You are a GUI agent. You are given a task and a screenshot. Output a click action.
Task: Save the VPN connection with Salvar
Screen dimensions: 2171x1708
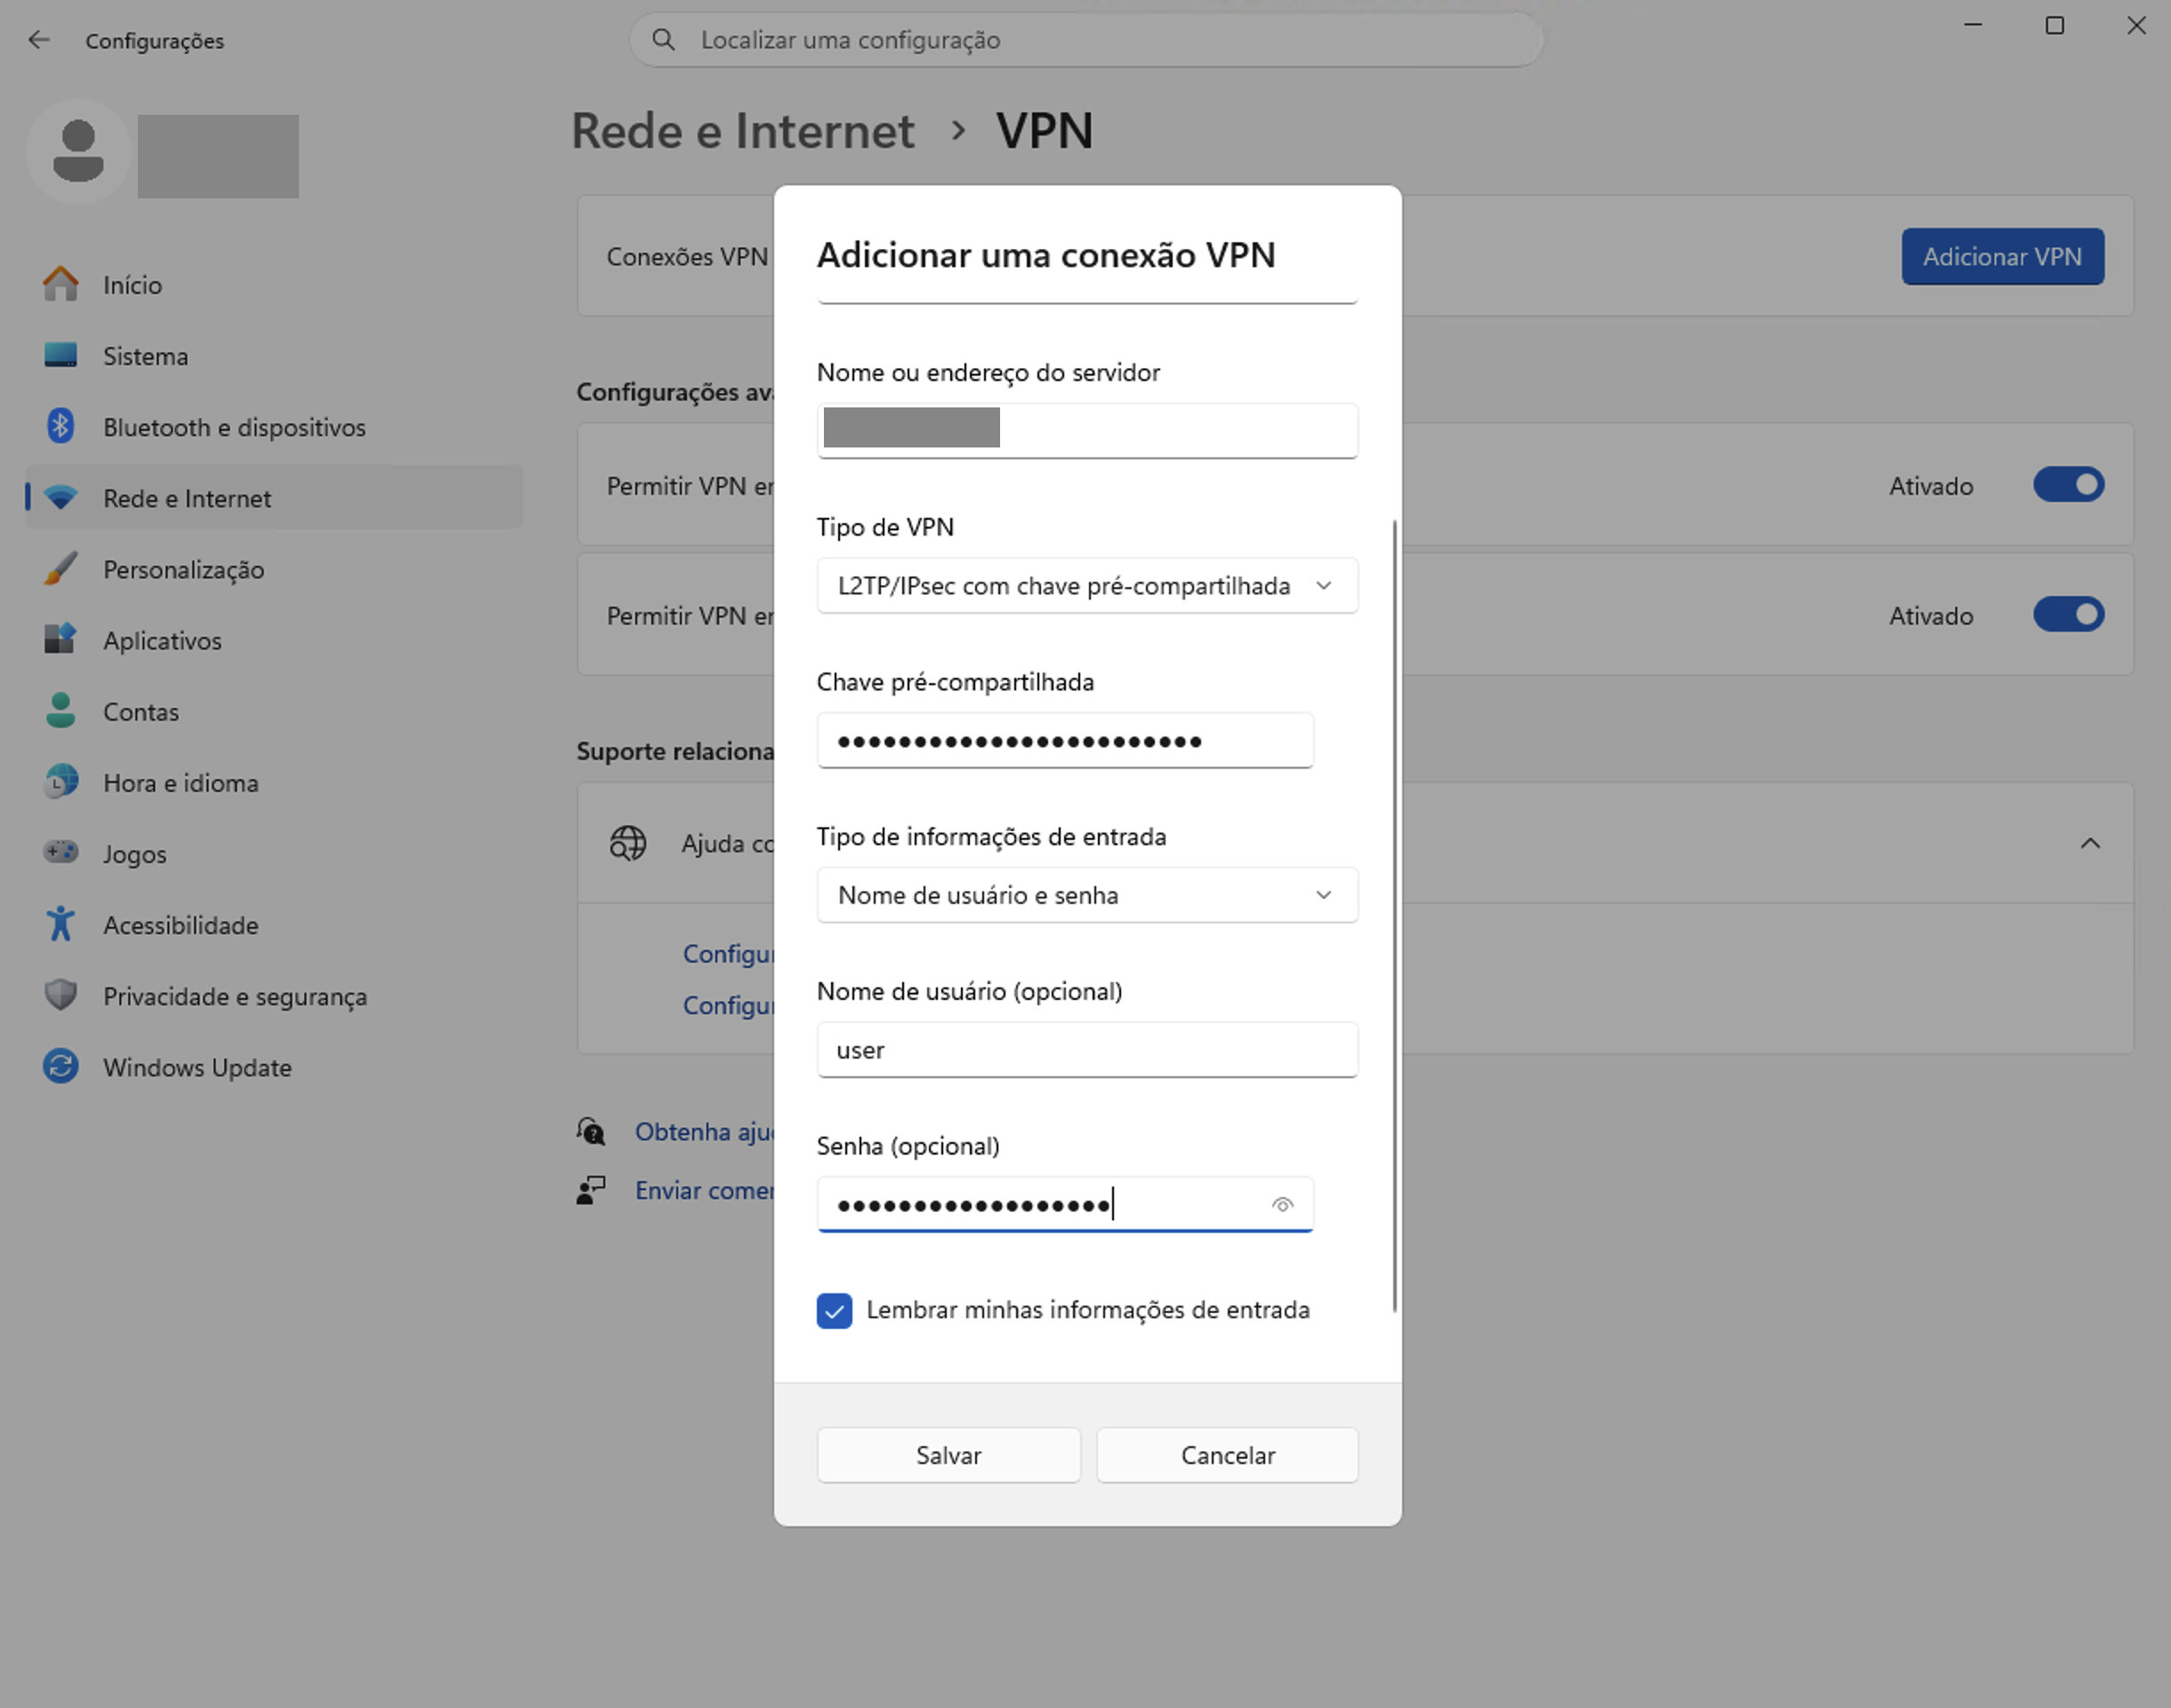coord(948,1455)
